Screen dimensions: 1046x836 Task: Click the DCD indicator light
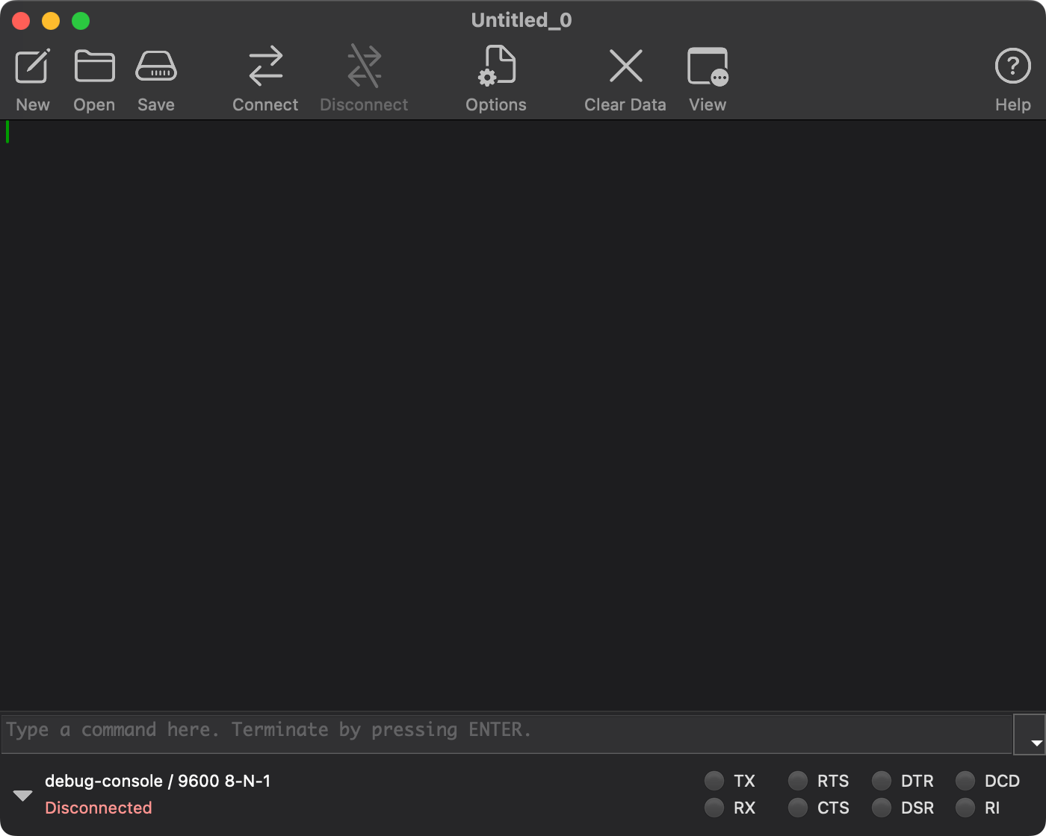tap(965, 781)
